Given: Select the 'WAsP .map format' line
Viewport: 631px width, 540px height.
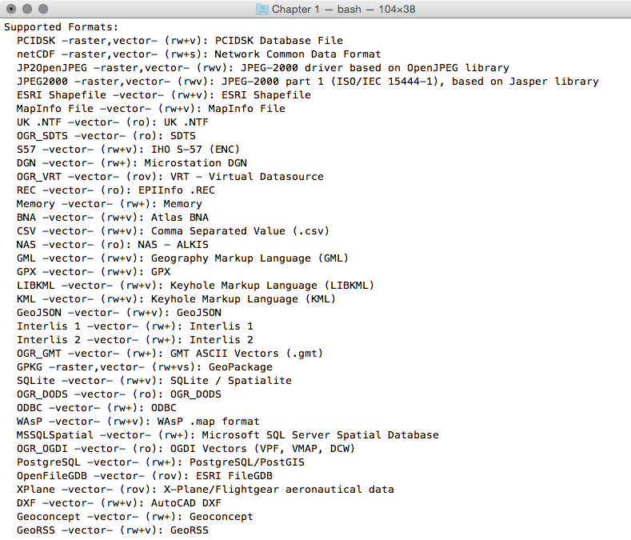Looking at the screenshot, I should tap(138, 422).
